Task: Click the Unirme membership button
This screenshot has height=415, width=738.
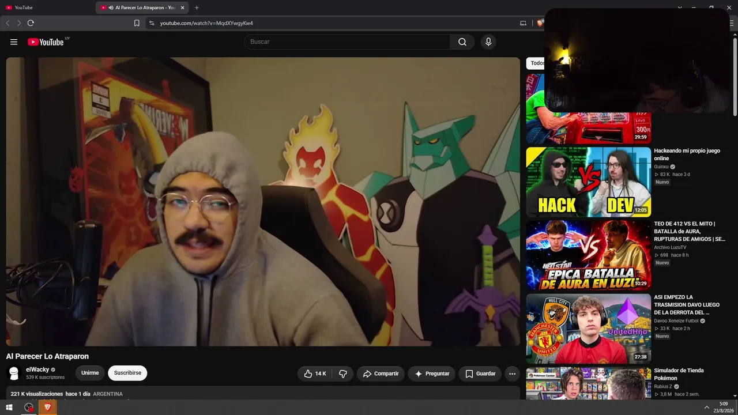Action: (90, 373)
